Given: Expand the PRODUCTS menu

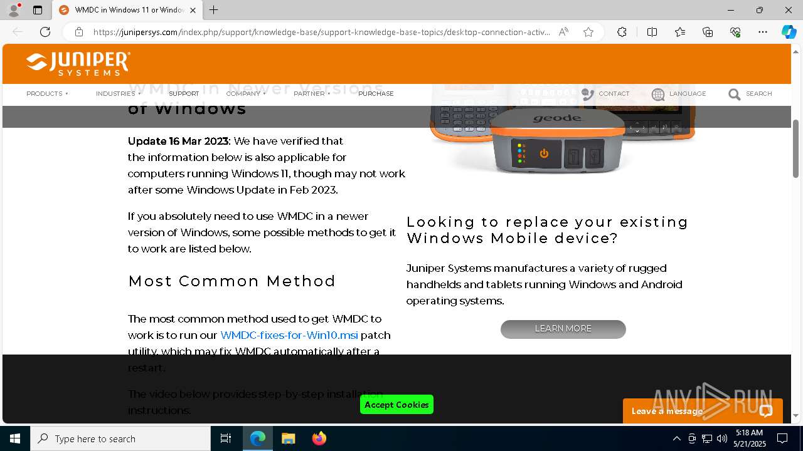Looking at the screenshot, I should (x=47, y=93).
